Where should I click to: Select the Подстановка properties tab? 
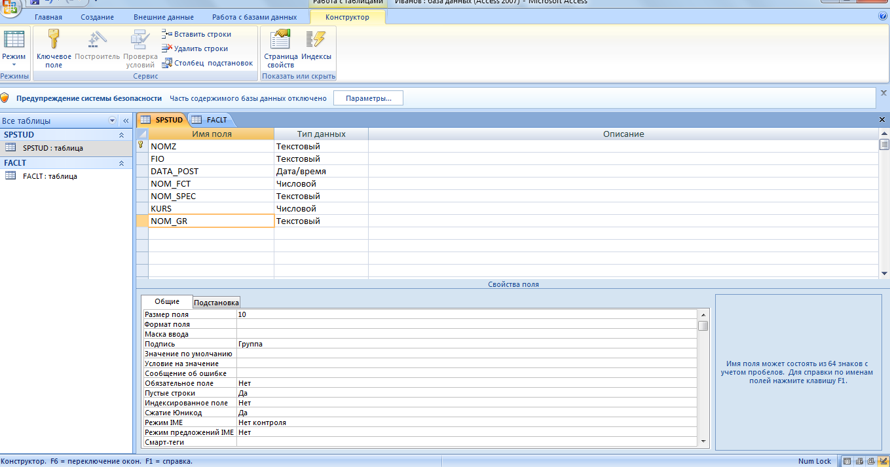click(217, 303)
